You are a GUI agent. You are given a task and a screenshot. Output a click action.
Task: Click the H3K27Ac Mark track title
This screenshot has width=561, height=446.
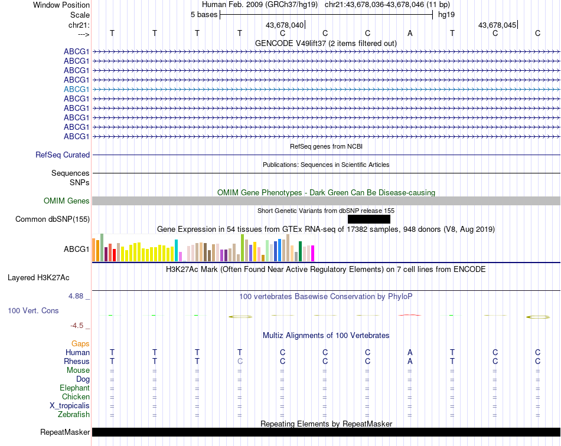coord(326,269)
